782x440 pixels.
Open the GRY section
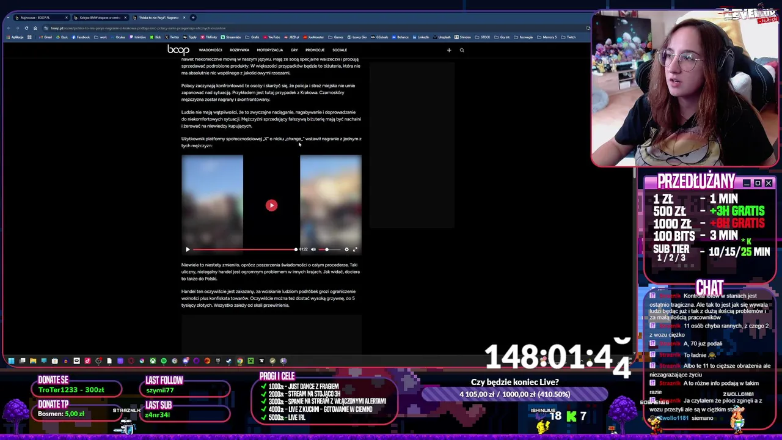294,50
